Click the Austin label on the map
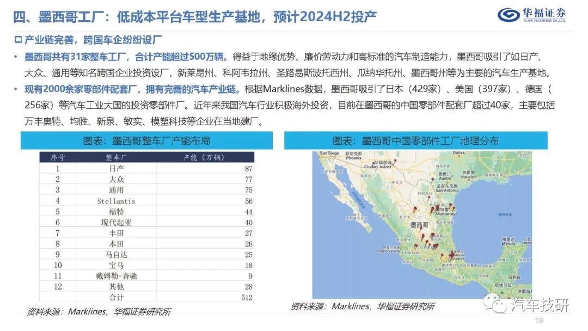This screenshot has height=331, width=588. (445, 179)
